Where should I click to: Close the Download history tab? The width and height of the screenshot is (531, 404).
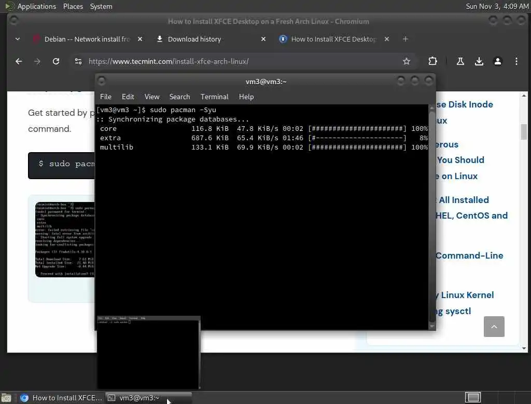pyautogui.click(x=263, y=39)
